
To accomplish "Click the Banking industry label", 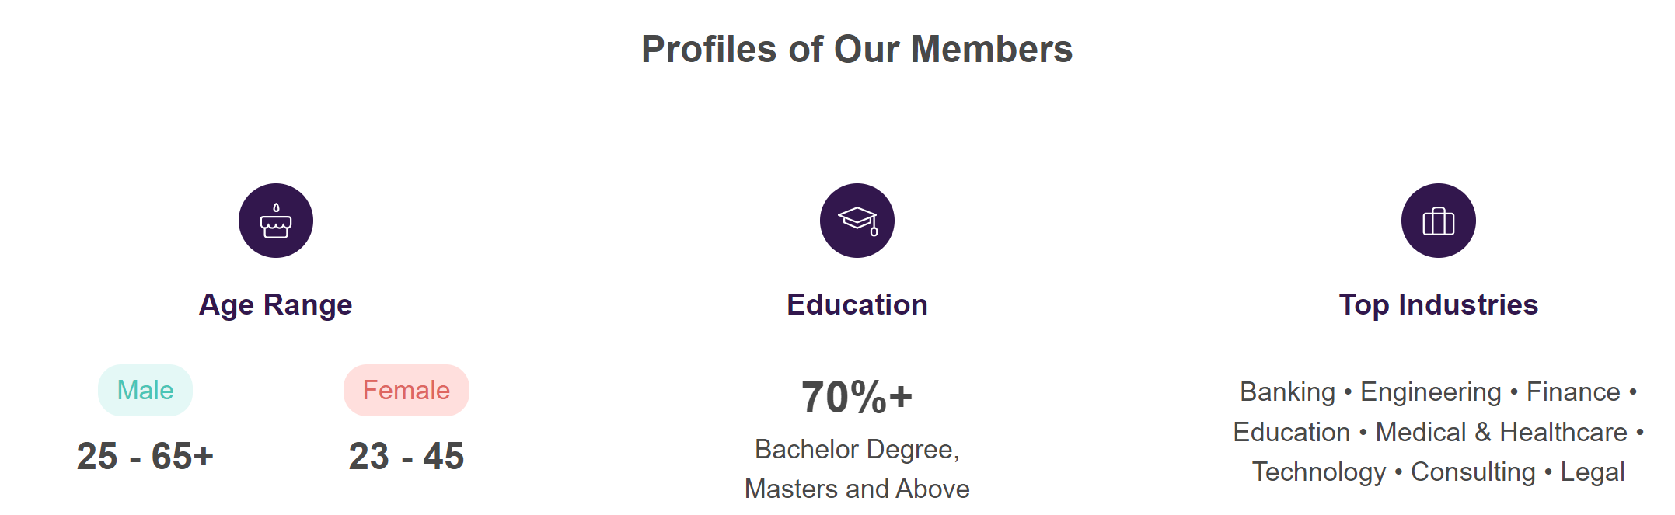I will [x=1287, y=392].
